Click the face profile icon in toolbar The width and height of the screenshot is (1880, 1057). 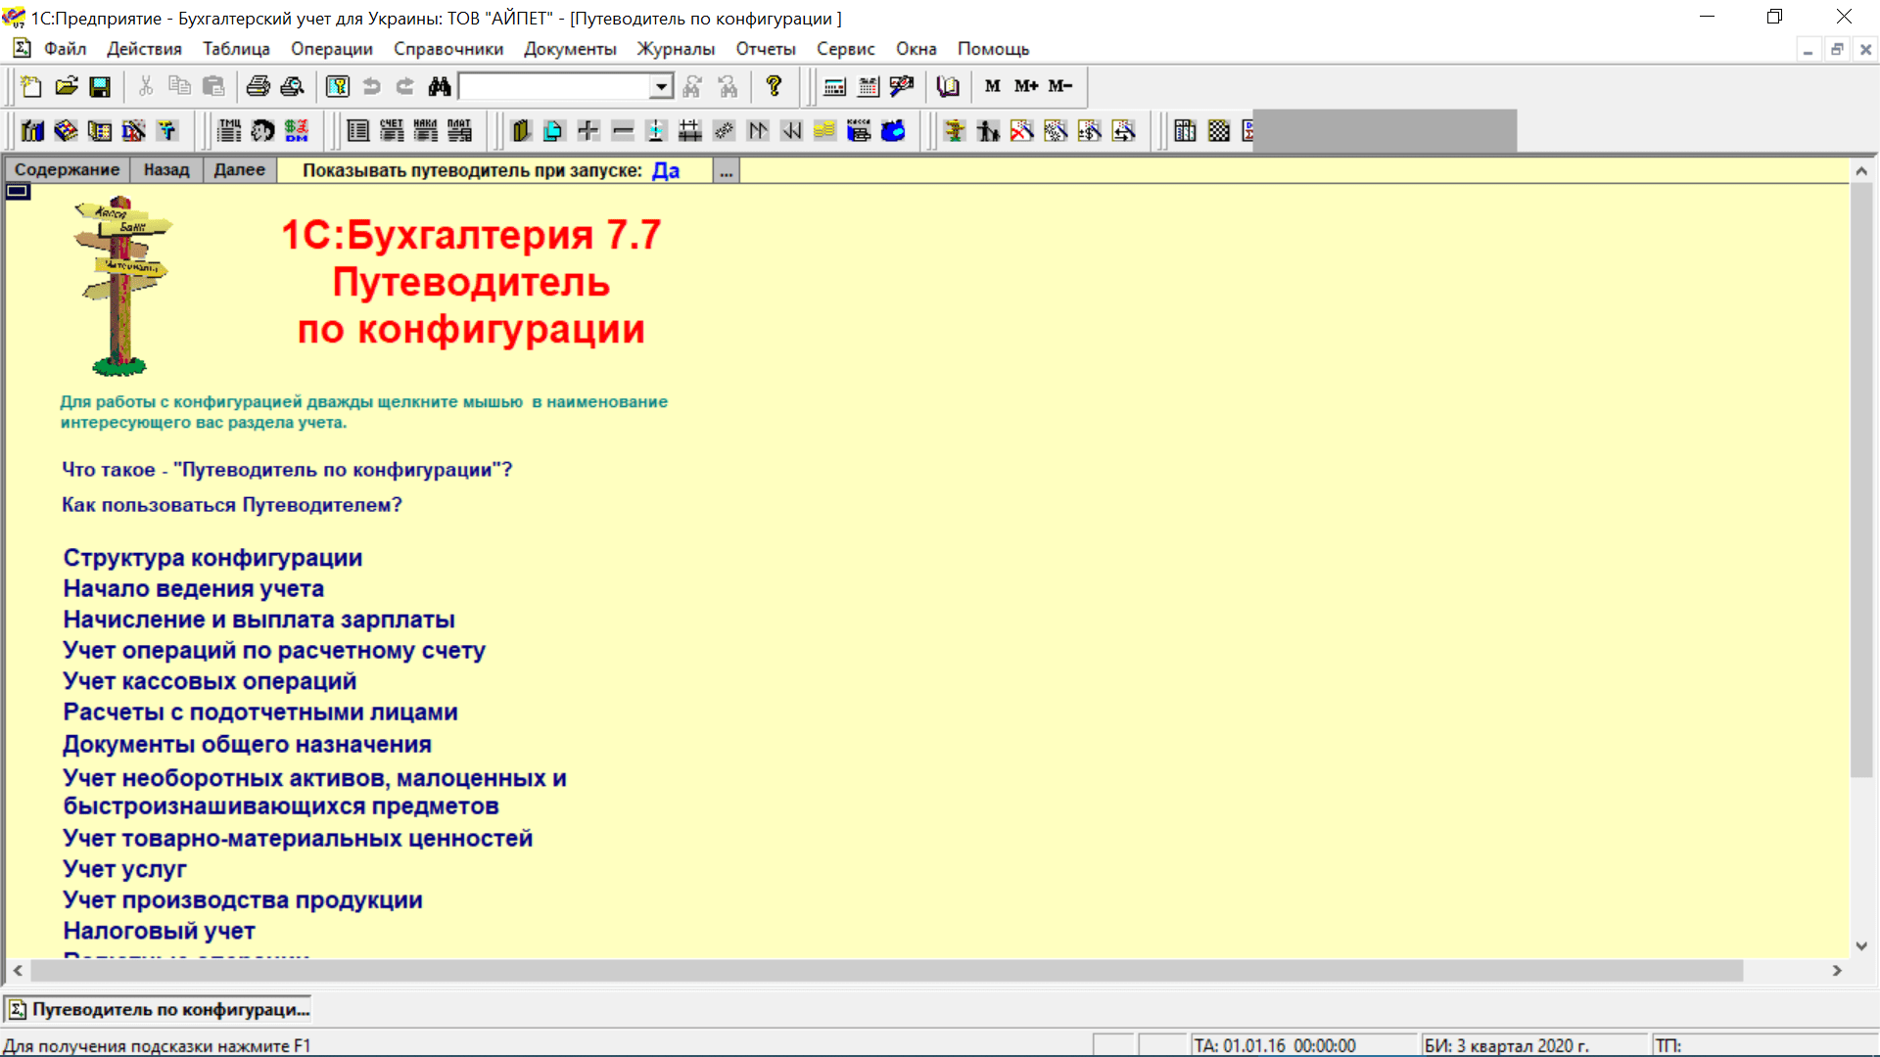262,130
